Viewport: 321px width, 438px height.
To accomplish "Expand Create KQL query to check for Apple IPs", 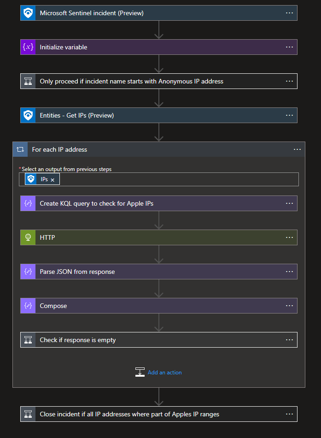I will point(159,203).
